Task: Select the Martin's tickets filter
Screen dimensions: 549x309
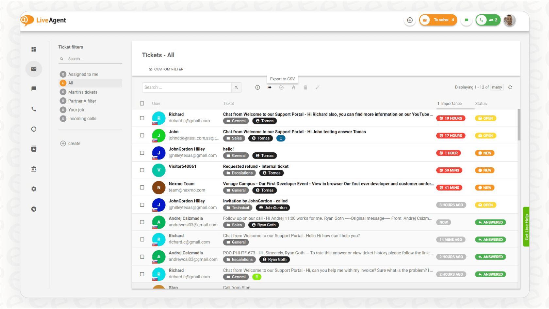Action: point(83,92)
